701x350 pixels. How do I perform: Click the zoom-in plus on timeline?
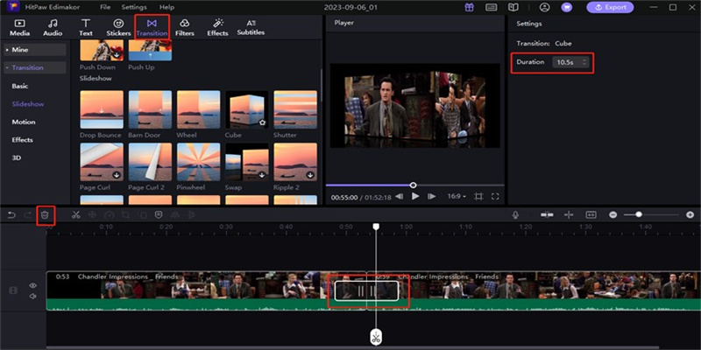click(x=690, y=214)
